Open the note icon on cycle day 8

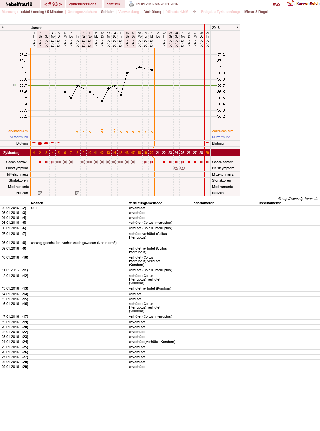coord(77,193)
